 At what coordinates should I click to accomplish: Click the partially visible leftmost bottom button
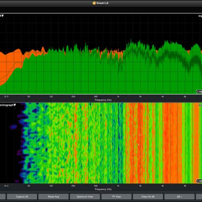coord(3,196)
